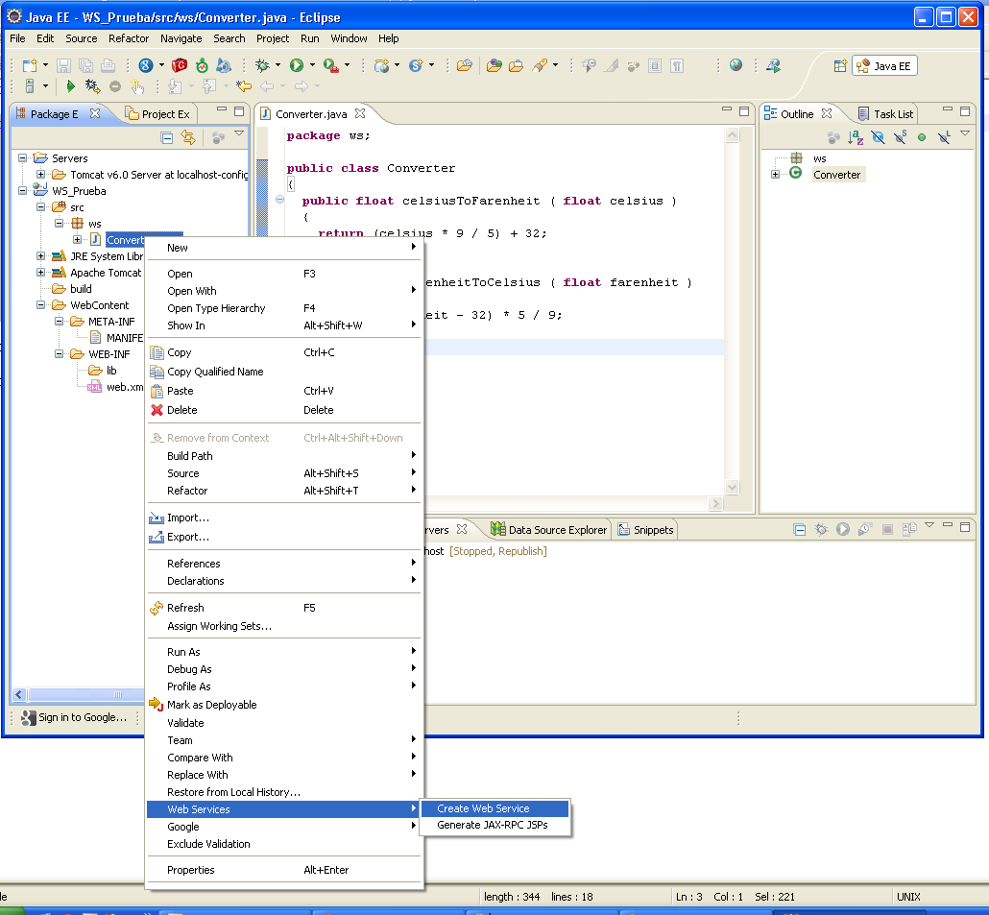Image resolution: width=989 pixels, height=915 pixels.
Task: Click the red GWT compile icon
Action: click(x=180, y=65)
